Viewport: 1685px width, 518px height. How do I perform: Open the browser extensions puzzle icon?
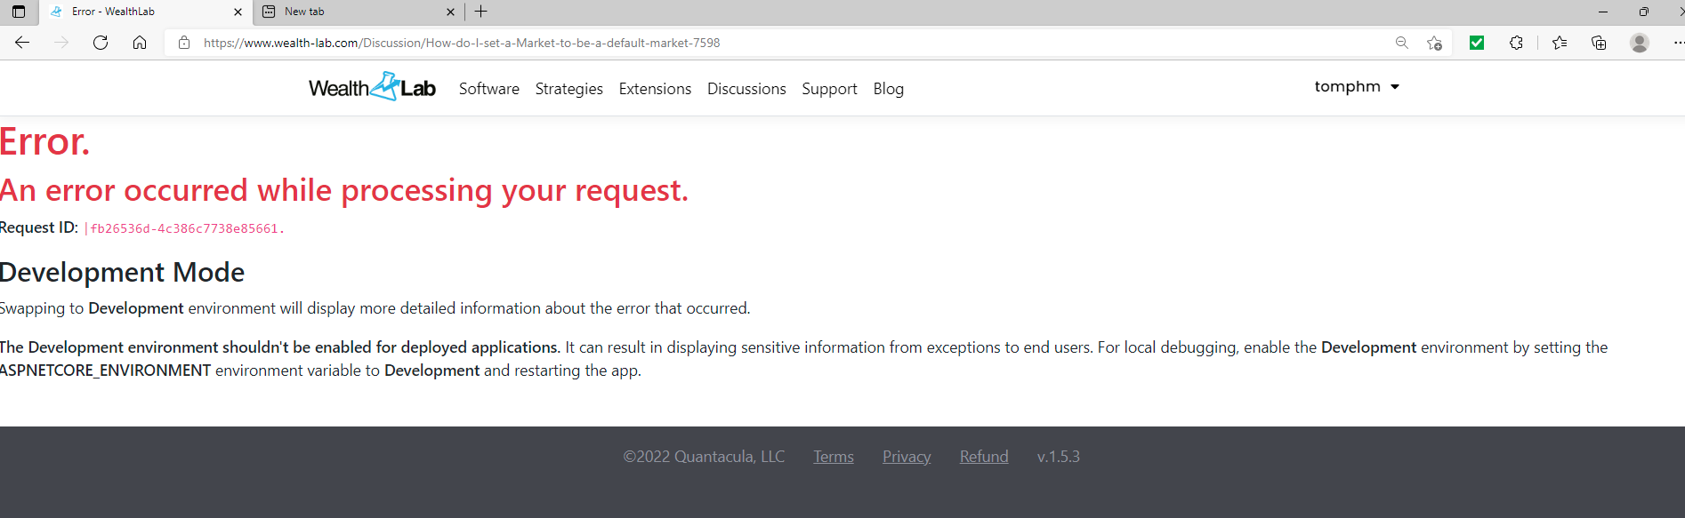pos(1517,43)
